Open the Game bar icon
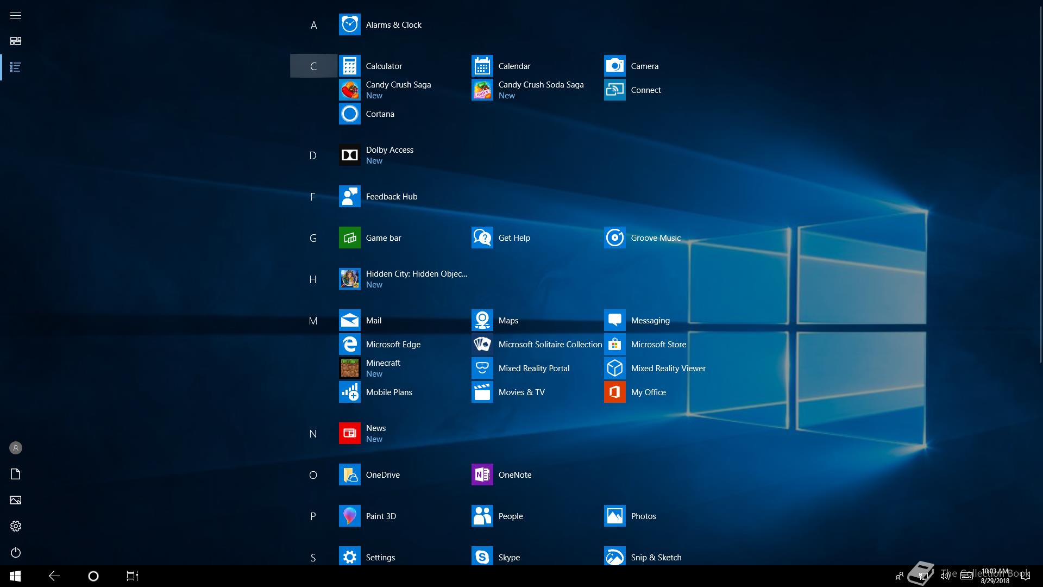1043x587 pixels. [349, 238]
